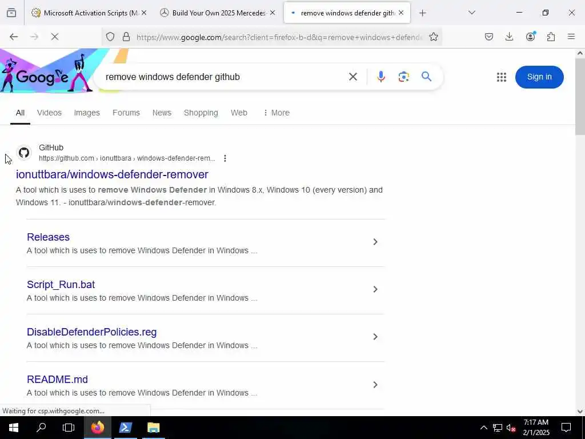Open options dots beside the GitHub result
The image size is (585, 439).
pyautogui.click(x=225, y=158)
